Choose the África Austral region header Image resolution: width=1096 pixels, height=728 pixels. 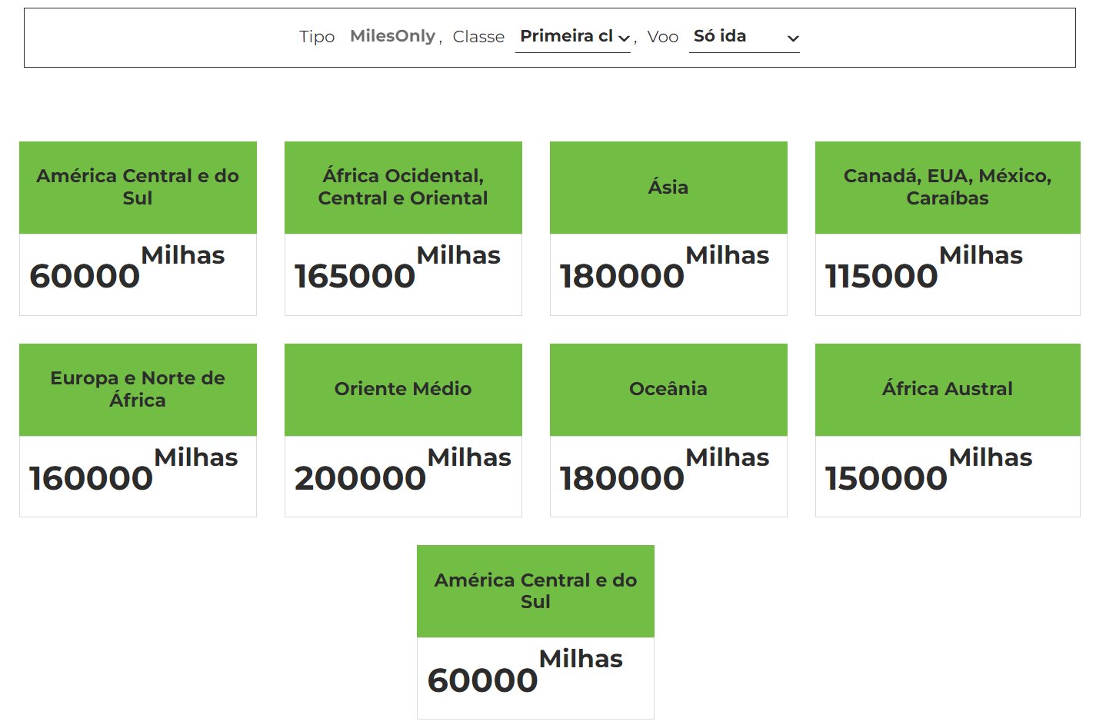pyautogui.click(x=948, y=389)
